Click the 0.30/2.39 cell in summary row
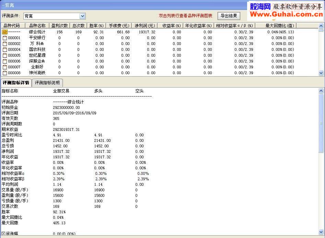The image size is (325, 238). tap(244, 32)
